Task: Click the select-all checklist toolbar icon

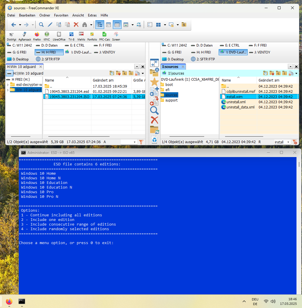Action: [150, 25]
